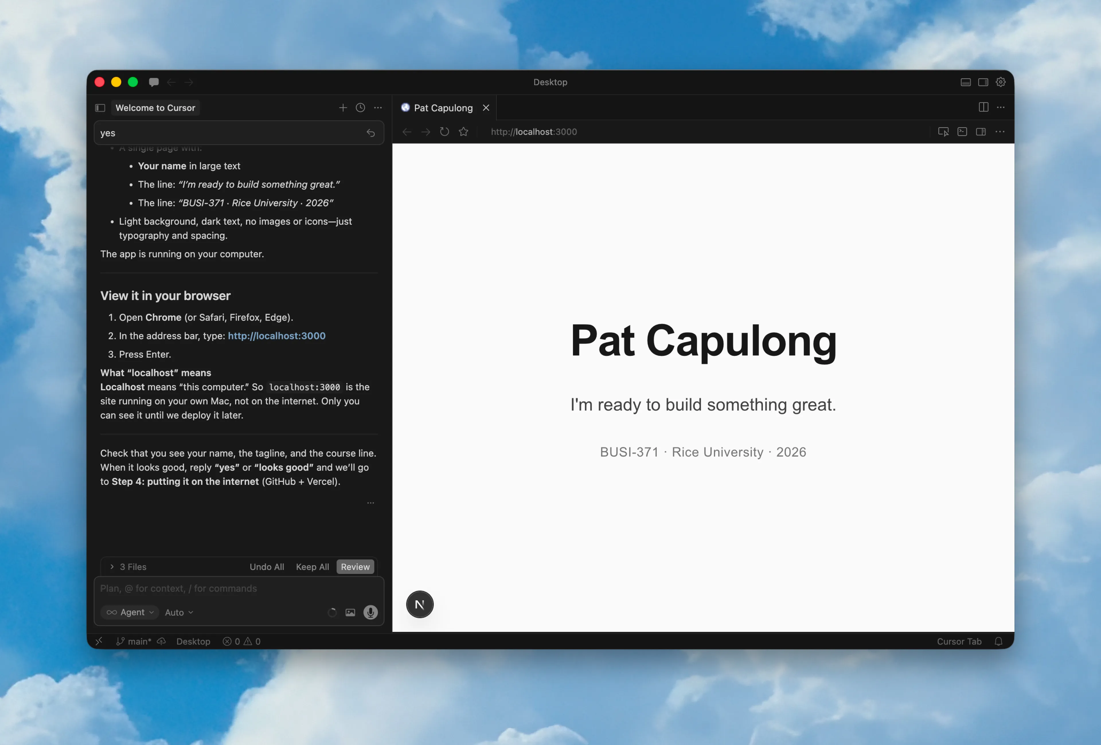
Task: Attach an image with picture icon
Action: [350, 612]
